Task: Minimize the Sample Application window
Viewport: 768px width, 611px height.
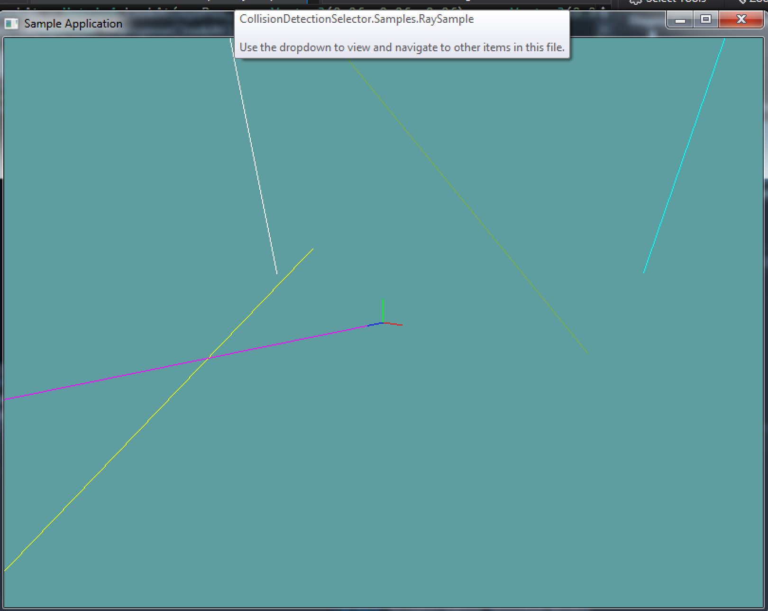Action: click(x=680, y=19)
